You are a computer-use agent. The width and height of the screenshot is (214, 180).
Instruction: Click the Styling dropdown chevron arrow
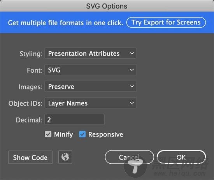coord(132,53)
